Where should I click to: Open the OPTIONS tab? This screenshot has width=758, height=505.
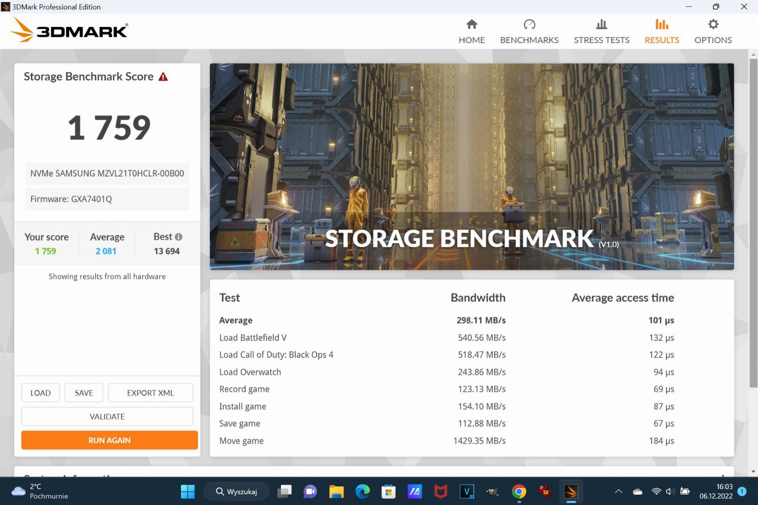pyautogui.click(x=713, y=32)
